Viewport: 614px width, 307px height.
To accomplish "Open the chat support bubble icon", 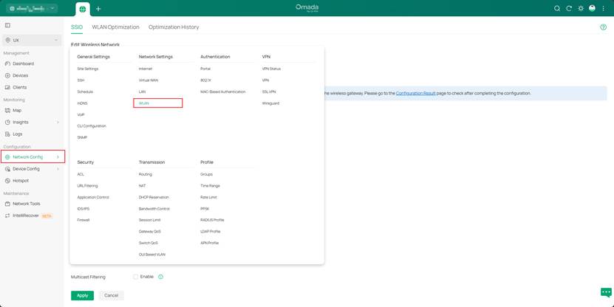I will click(x=606, y=293).
